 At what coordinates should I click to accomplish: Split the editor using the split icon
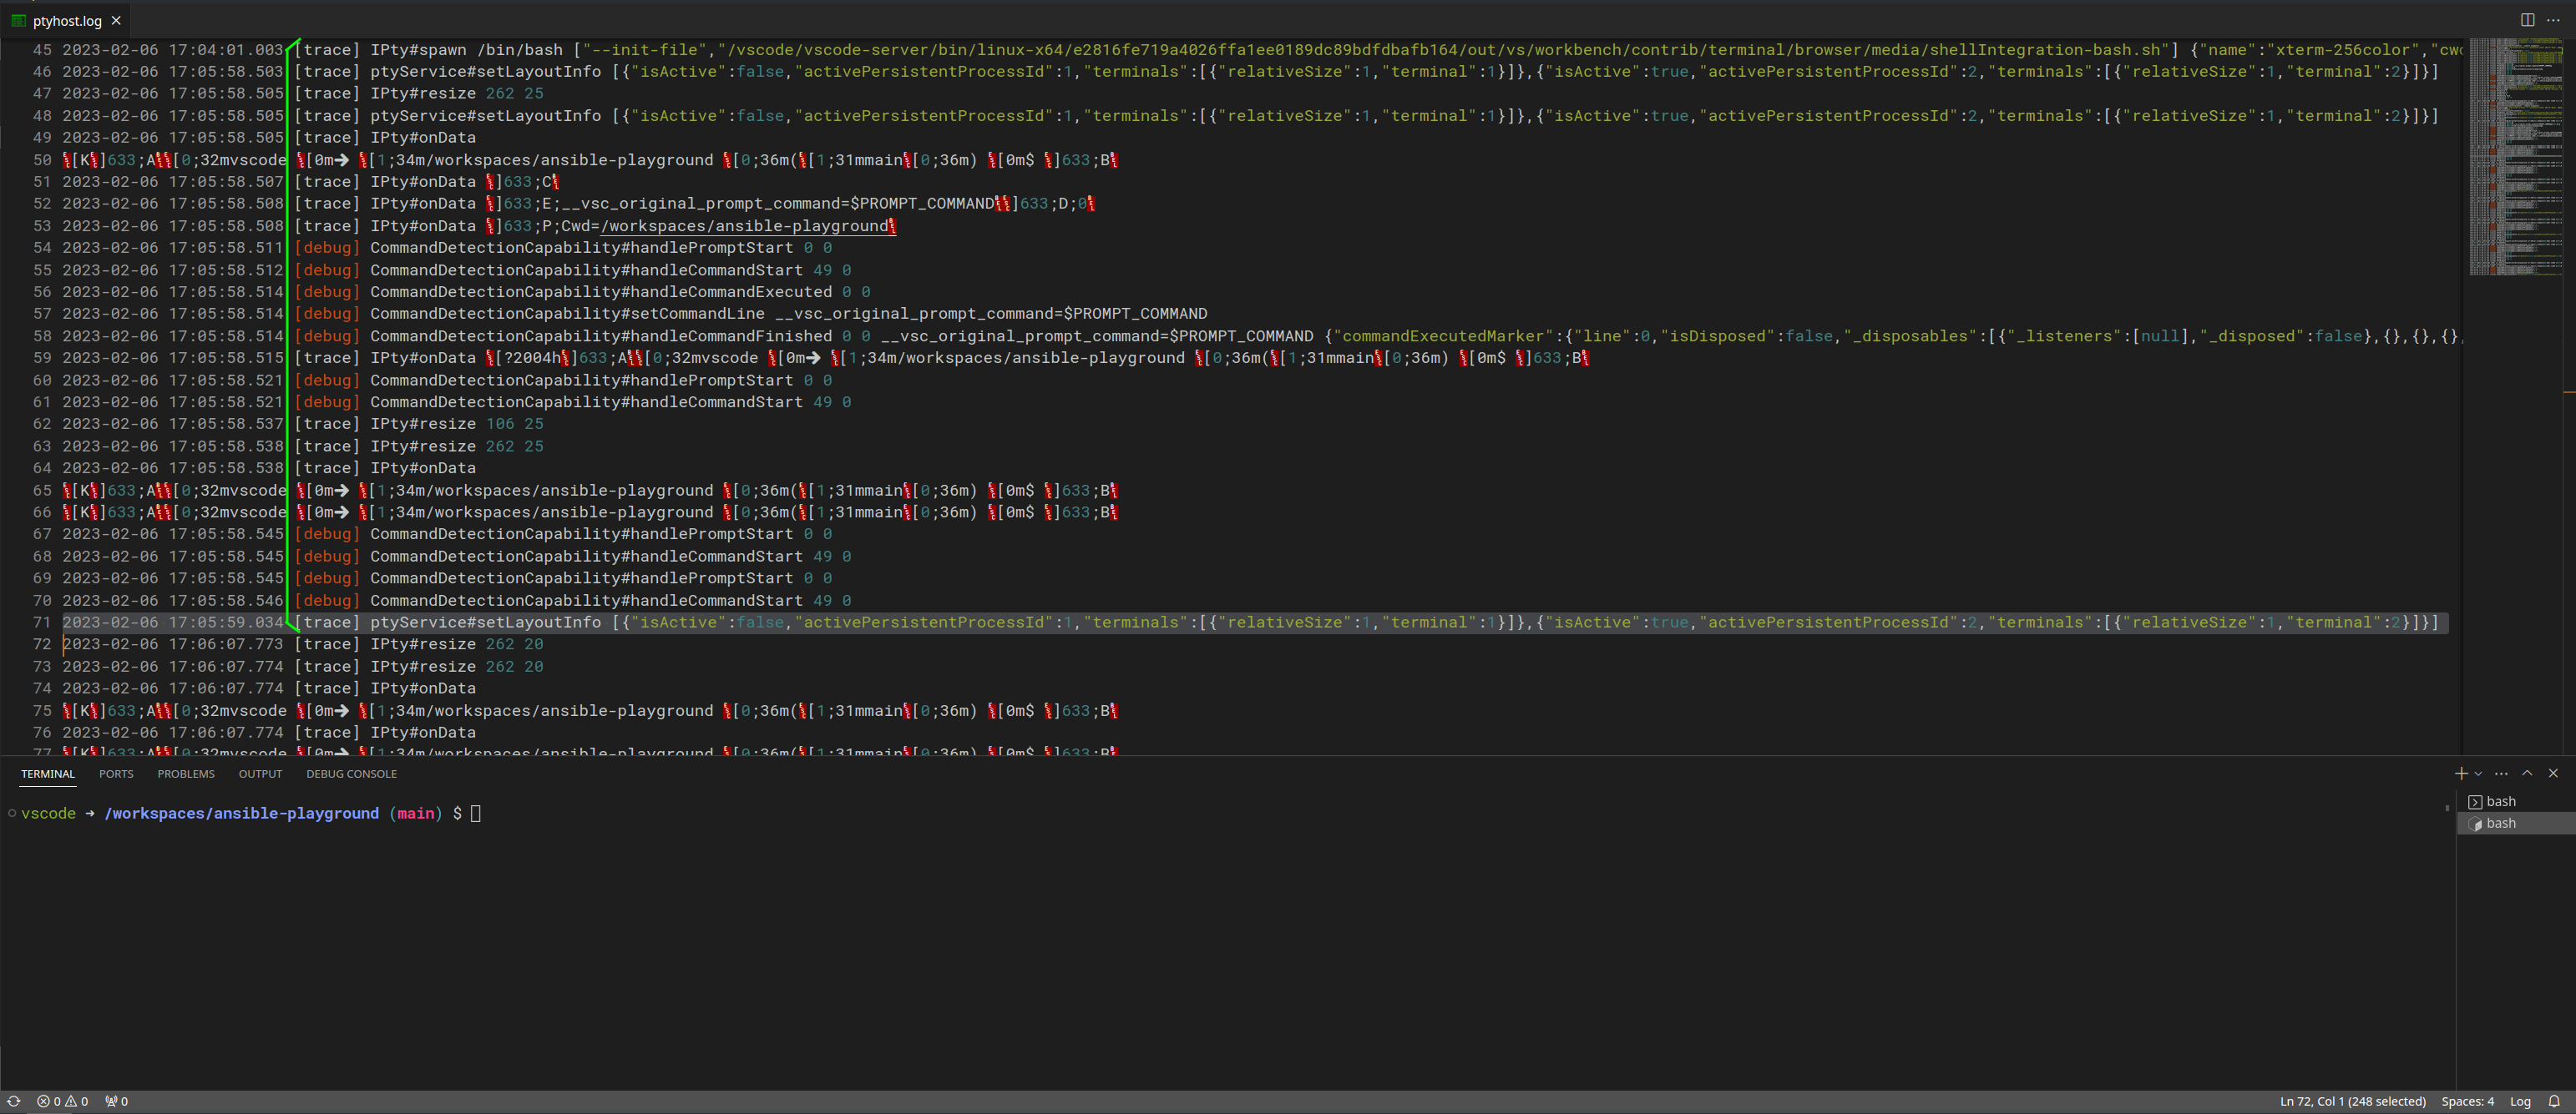tap(2529, 19)
